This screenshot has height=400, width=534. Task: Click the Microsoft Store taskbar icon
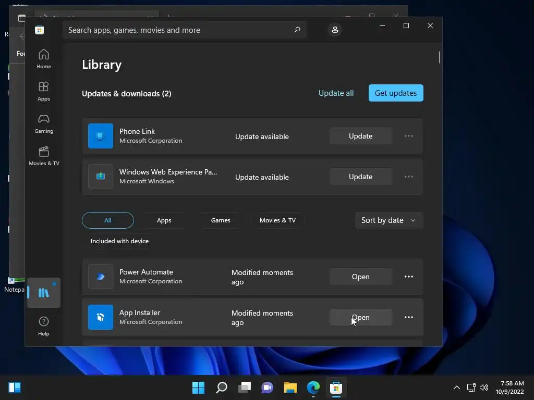(336, 387)
